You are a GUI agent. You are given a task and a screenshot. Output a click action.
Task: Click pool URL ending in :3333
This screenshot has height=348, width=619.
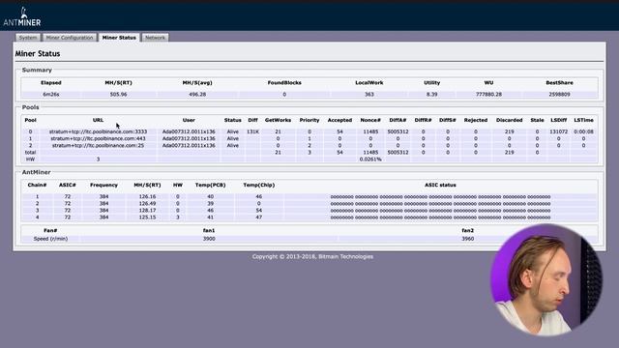point(98,131)
